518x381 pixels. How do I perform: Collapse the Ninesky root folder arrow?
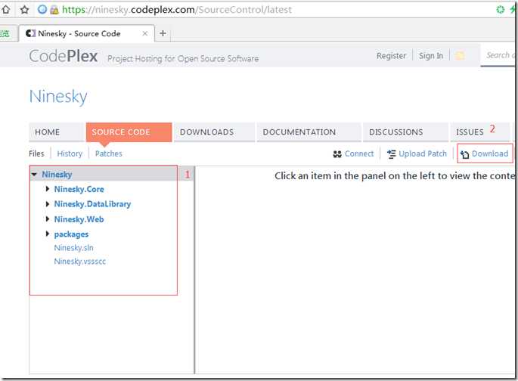(34, 174)
